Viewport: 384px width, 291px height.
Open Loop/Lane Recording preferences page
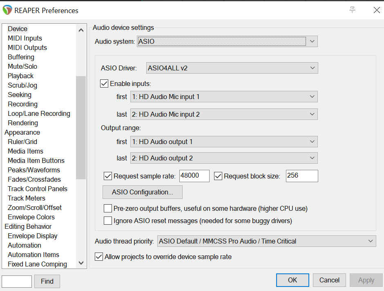(39, 114)
